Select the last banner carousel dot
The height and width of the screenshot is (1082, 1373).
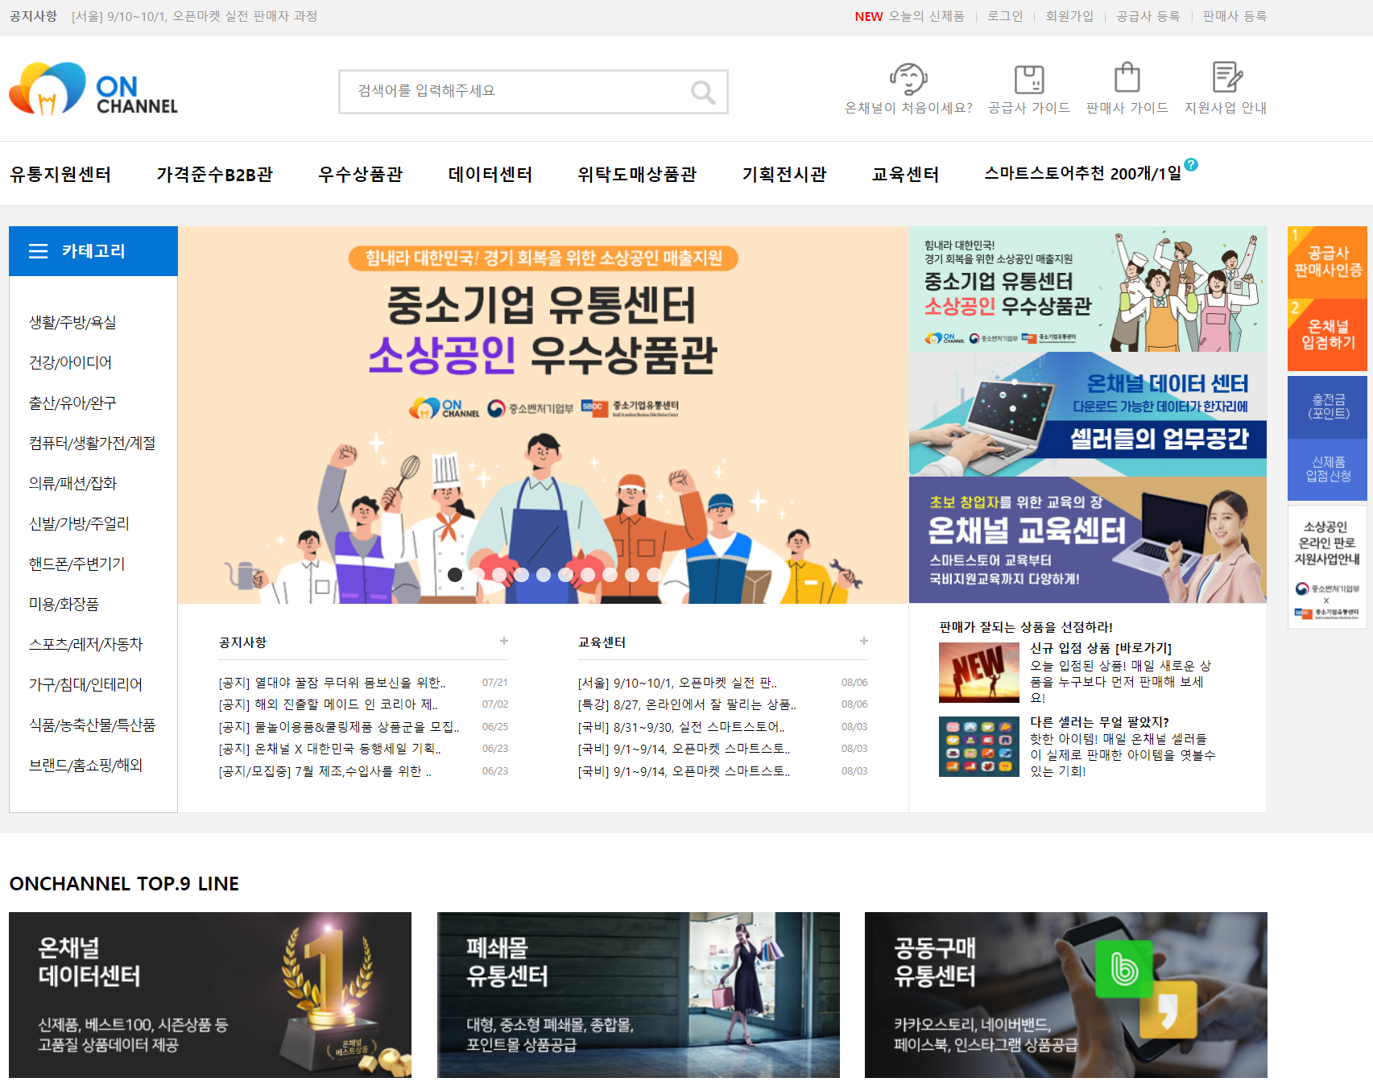654,575
